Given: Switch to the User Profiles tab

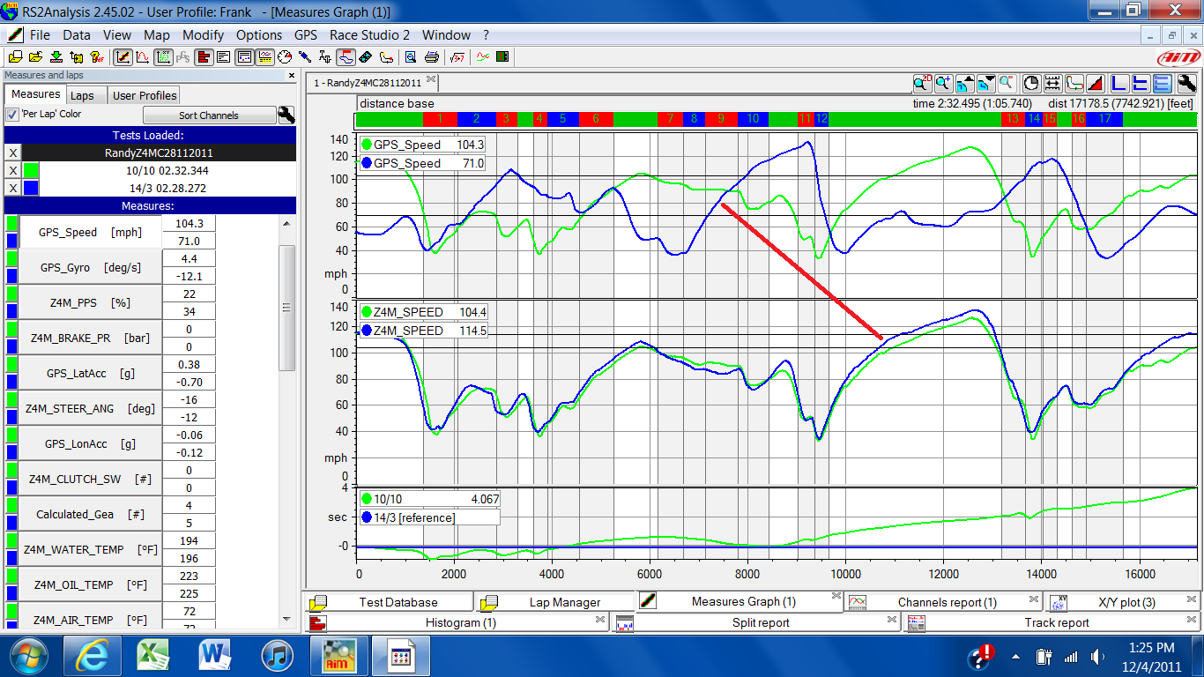Looking at the screenshot, I should pos(145,95).
